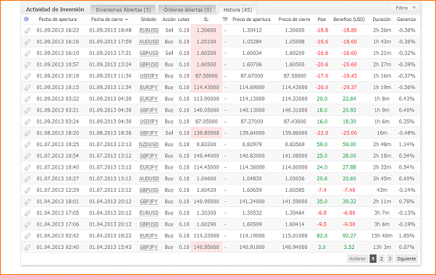Switch to Órdenes abiertas (0) tab
Viewport: 436px width, 275px height.
(x=188, y=9)
